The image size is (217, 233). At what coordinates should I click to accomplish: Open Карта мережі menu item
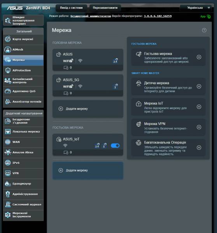23,39
